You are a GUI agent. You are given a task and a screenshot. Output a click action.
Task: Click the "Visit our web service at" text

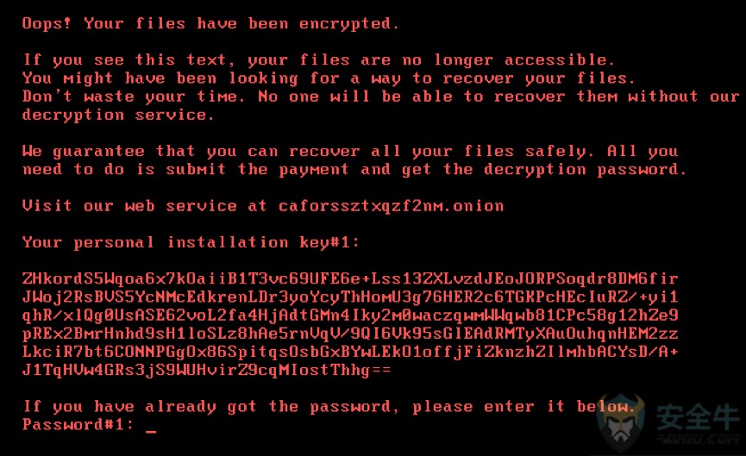pyautogui.click(x=144, y=206)
